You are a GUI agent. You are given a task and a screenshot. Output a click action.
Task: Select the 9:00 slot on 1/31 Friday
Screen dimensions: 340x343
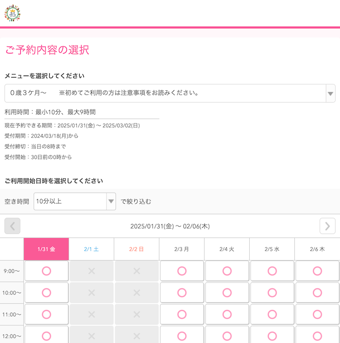[x=47, y=271]
